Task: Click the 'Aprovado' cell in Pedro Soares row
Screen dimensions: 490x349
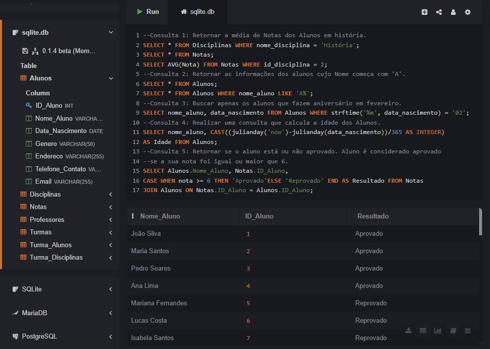Action: tap(369, 269)
